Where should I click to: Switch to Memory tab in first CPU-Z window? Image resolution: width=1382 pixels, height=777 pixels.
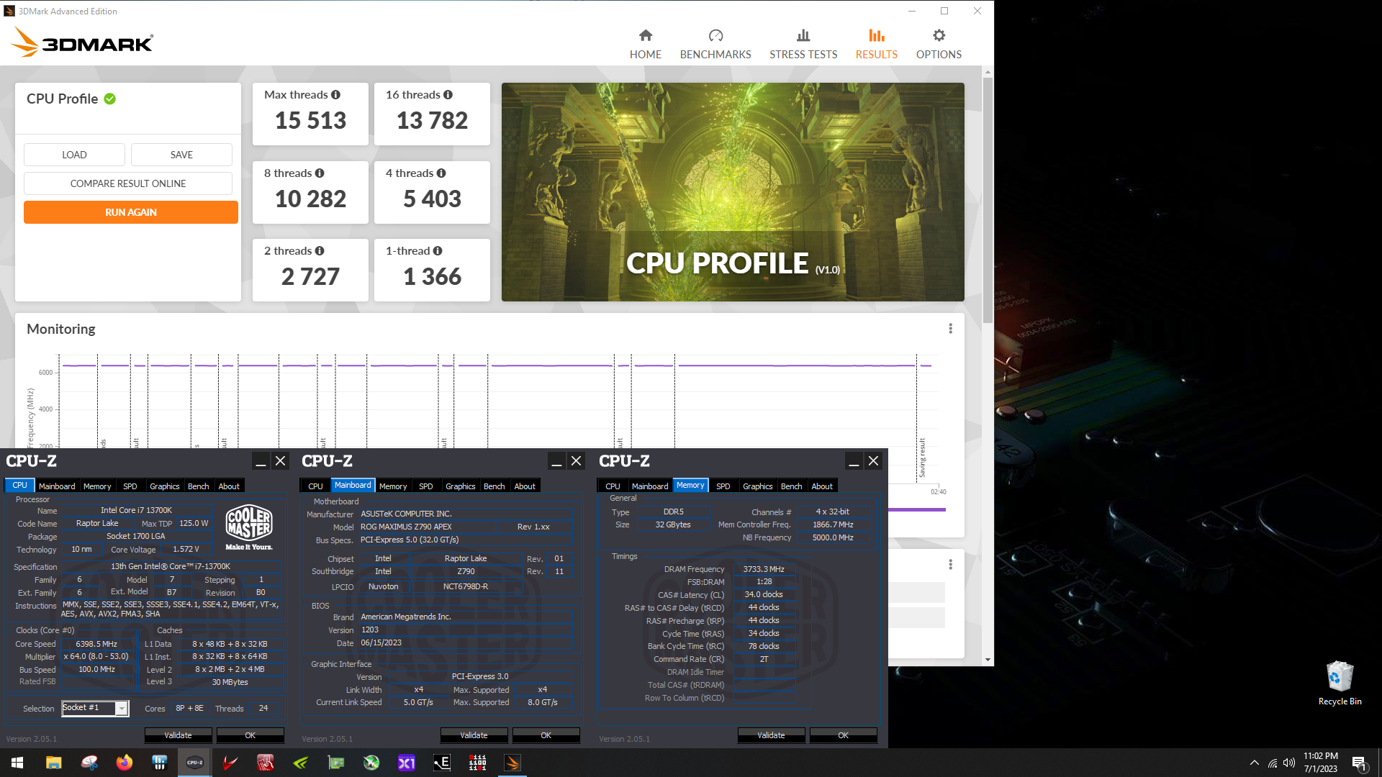point(97,486)
